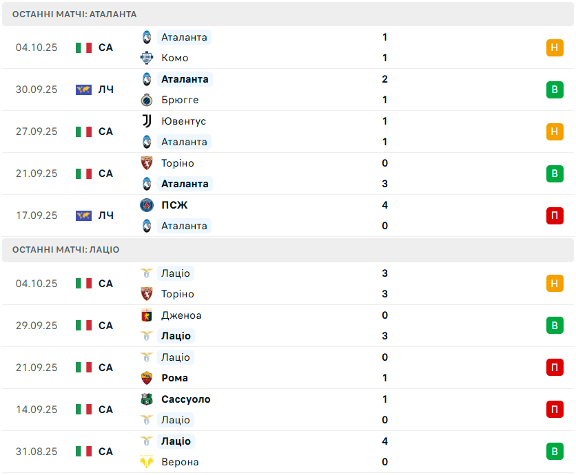This screenshot has width=576, height=475.
Task: Click the Como club crest icon
Action: coord(146,58)
